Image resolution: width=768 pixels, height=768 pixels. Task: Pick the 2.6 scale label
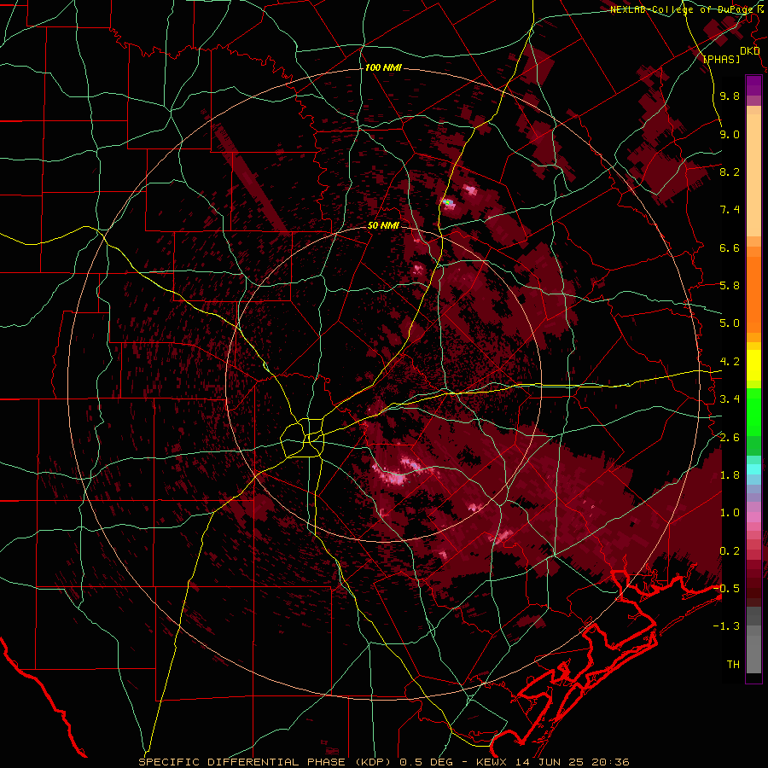tap(730, 438)
